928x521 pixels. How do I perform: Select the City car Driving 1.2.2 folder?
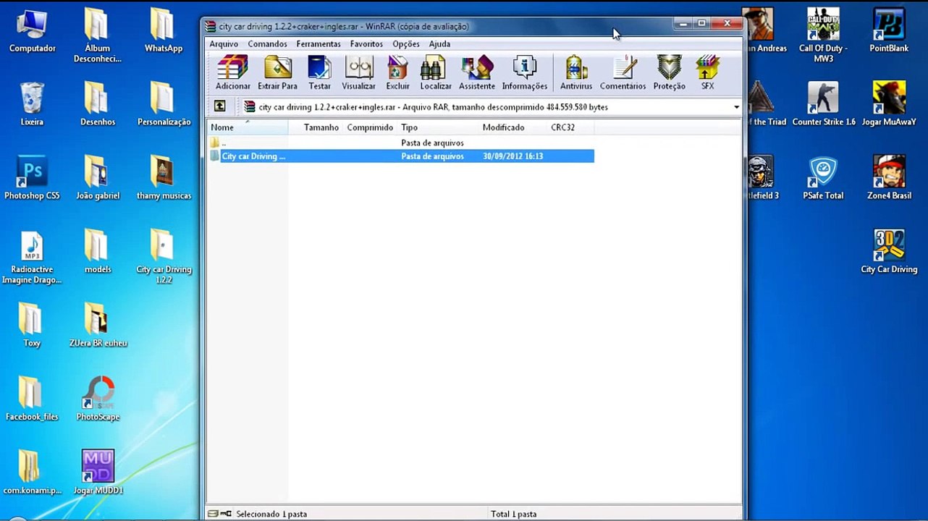point(164,256)
